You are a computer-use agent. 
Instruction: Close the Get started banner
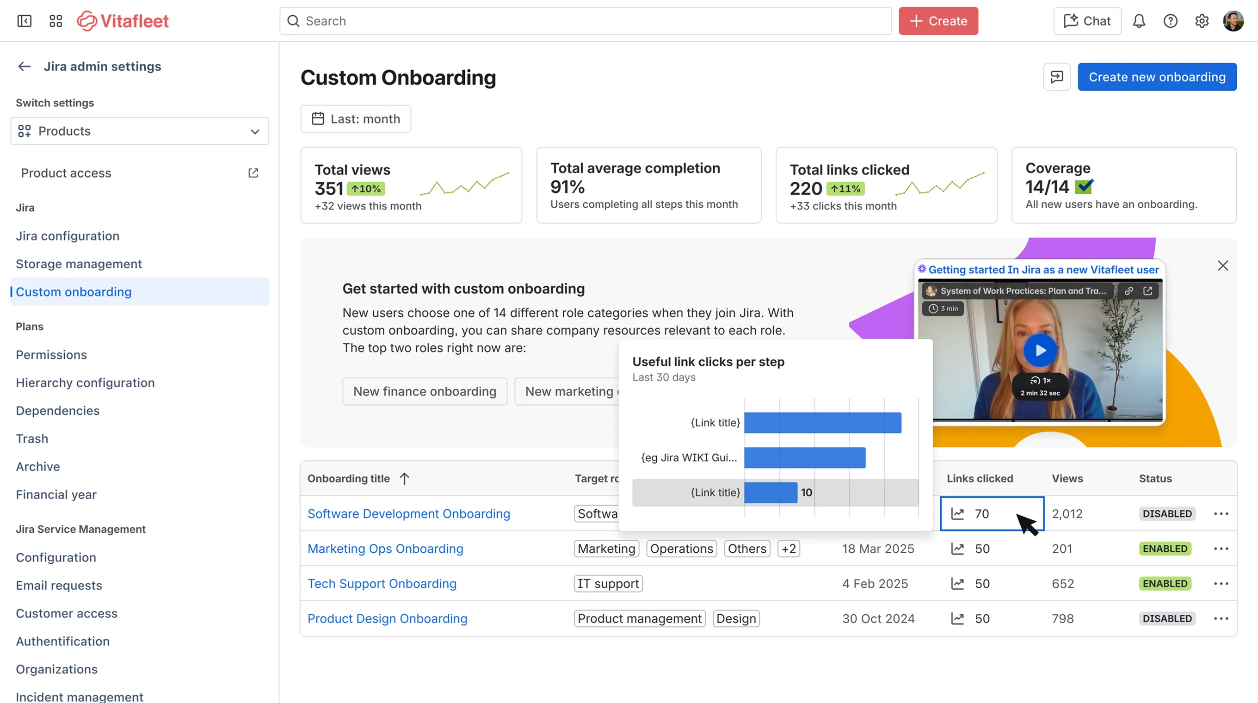(1222, 265)
